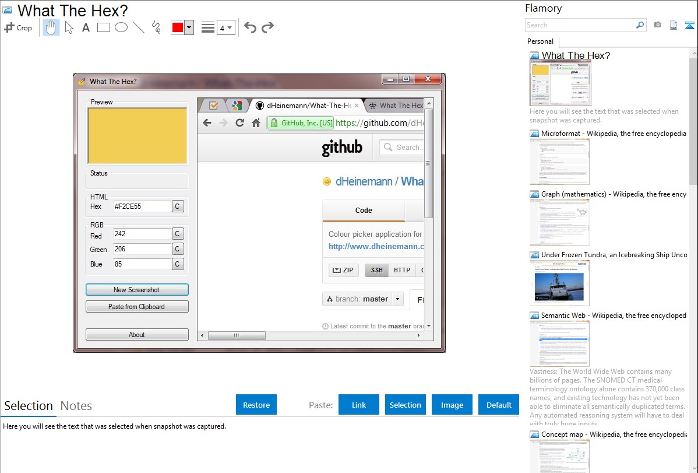Copy Green value with C button
Viewport: 698px width, 473px height.
178,249
